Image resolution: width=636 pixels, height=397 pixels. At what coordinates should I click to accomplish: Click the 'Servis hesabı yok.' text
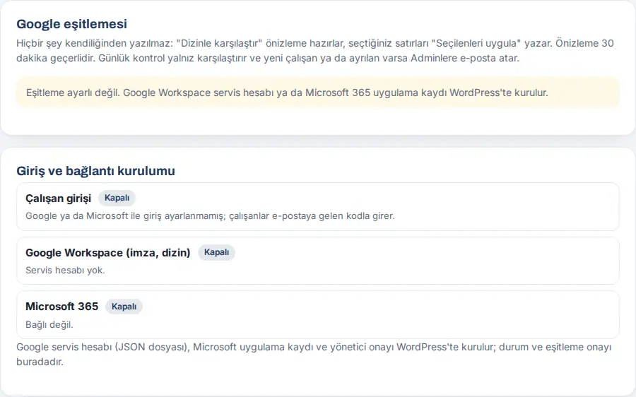(x=65, y=270)
